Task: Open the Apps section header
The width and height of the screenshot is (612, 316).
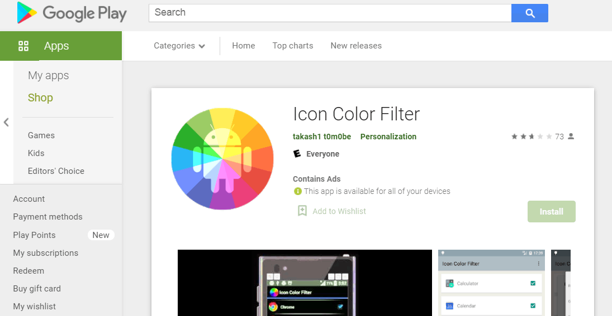Action: (x=61, y=46)
